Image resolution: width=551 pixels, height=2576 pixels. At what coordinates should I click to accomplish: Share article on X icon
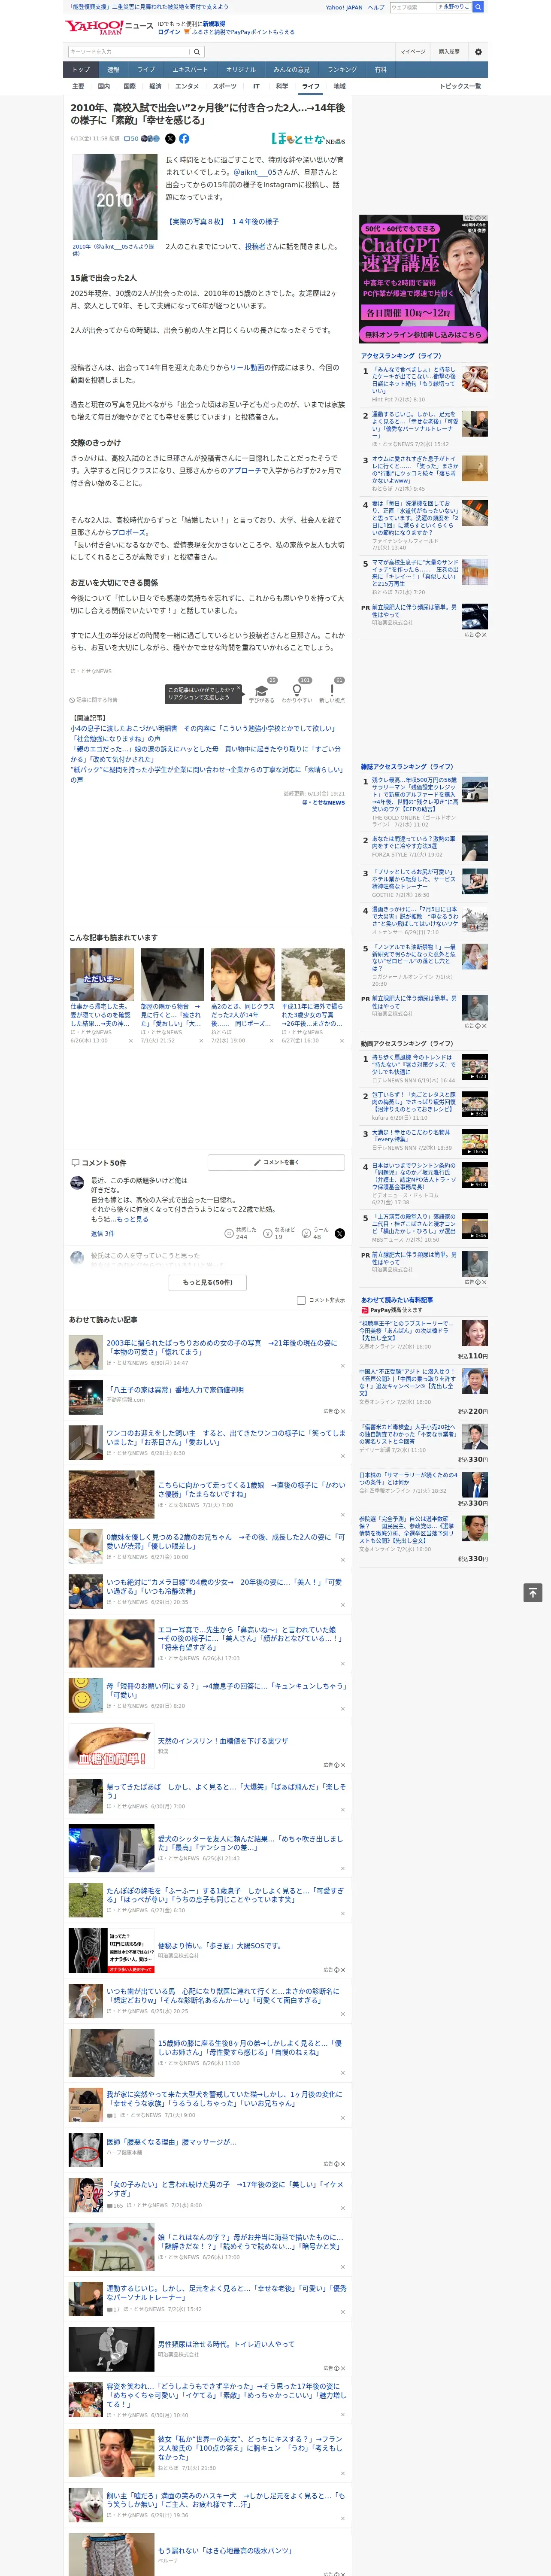170,139
